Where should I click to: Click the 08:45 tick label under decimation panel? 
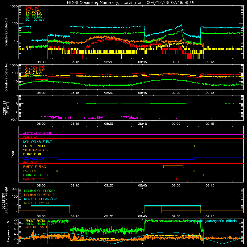142,216
